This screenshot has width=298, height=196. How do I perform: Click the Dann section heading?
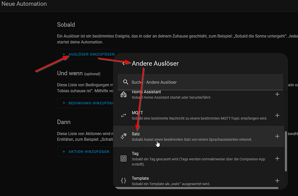tap(63, 122)
